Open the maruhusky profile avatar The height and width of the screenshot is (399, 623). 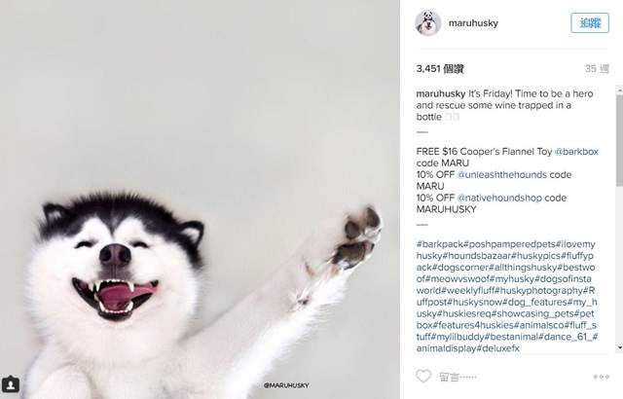pyautogui.click(x=428, y=23)
